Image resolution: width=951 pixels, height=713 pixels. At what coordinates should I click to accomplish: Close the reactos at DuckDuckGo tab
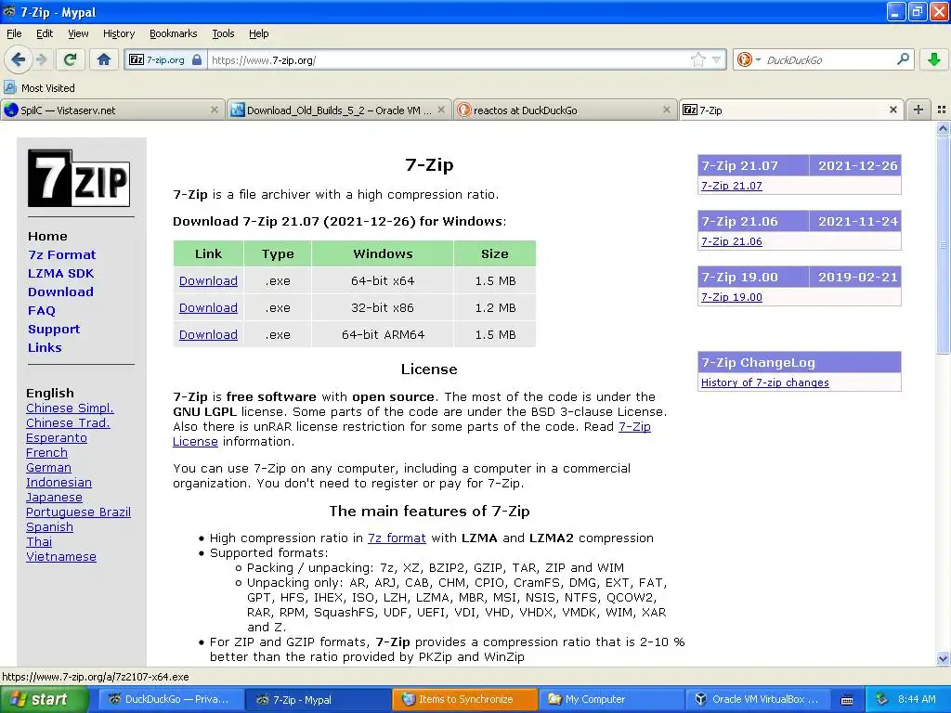667,110
